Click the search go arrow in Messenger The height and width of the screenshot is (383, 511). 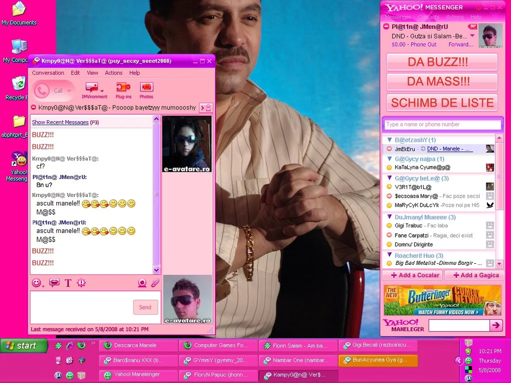(x=496, y=325)
